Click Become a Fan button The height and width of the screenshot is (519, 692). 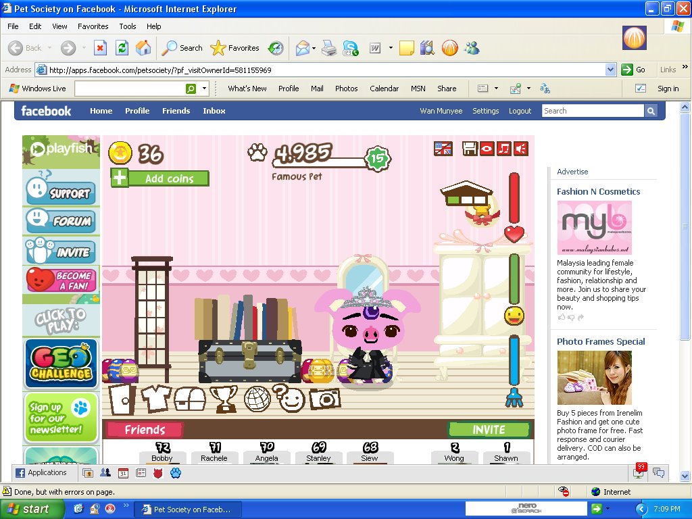pos(61,280)
